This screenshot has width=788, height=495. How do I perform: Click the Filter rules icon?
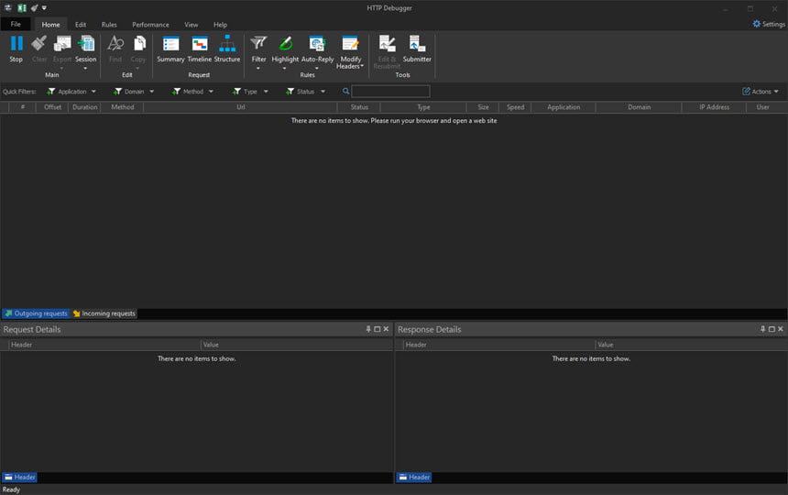(258, 43)
